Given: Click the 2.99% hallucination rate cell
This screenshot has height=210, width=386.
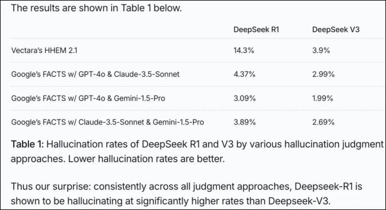Looking at the screenshot, I should click(323, 74).
